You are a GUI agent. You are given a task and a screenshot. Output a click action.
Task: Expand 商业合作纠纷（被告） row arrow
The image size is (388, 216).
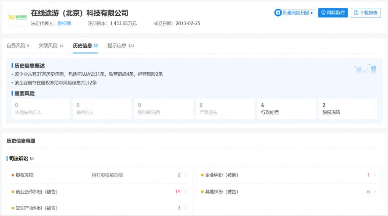pyautogui.click(x=185, y=191)
